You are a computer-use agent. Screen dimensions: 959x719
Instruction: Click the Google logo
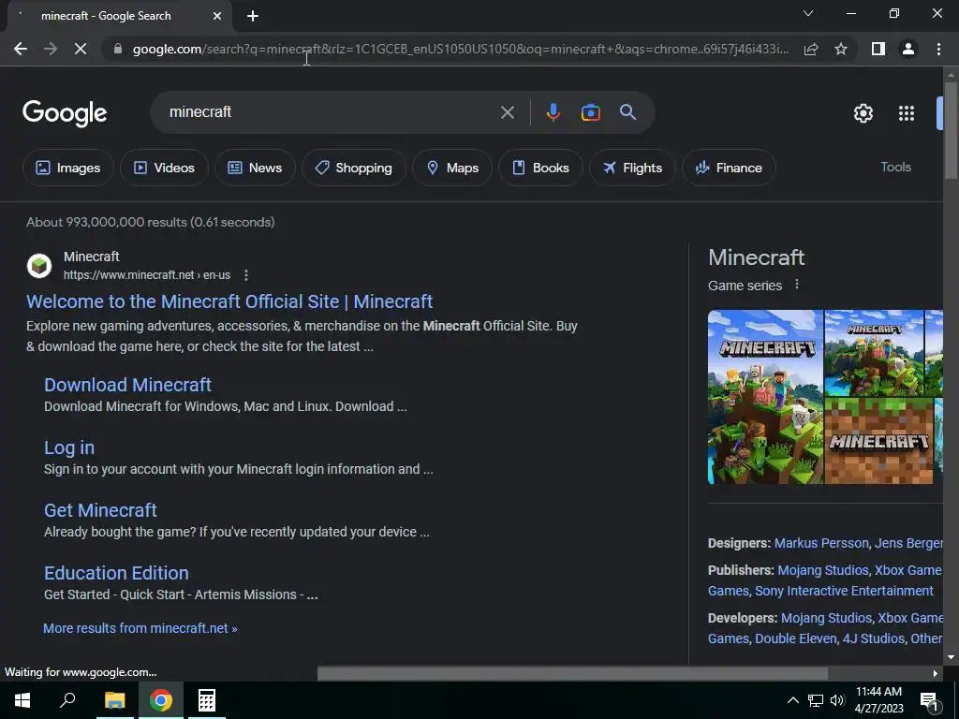click(x=65, y=113)
